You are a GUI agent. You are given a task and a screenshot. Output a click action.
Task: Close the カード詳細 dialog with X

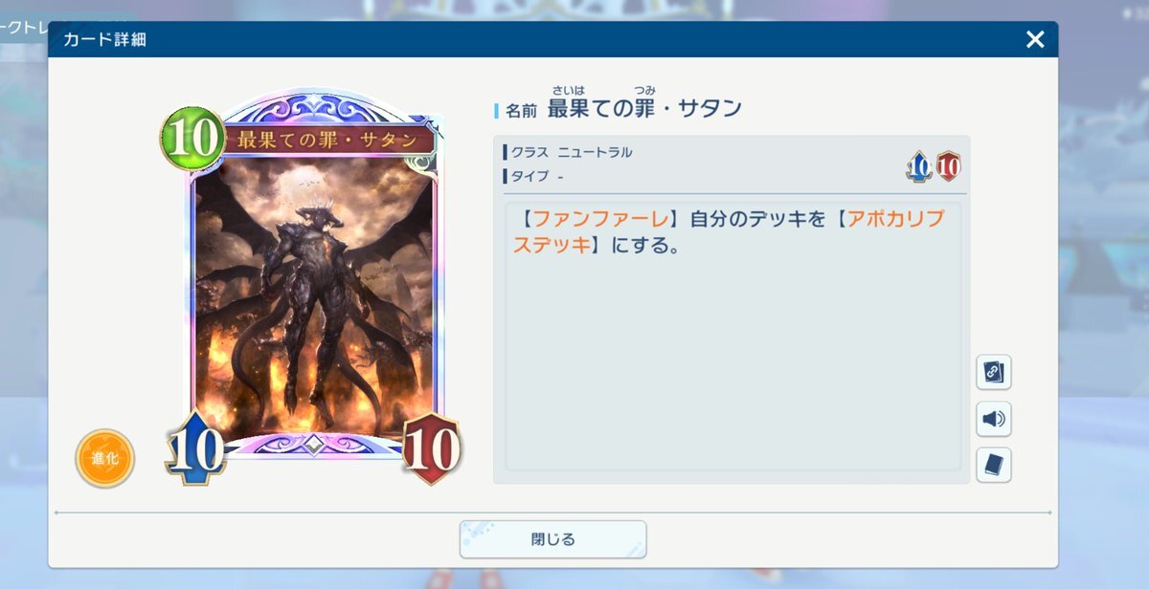coord(1035,39)
